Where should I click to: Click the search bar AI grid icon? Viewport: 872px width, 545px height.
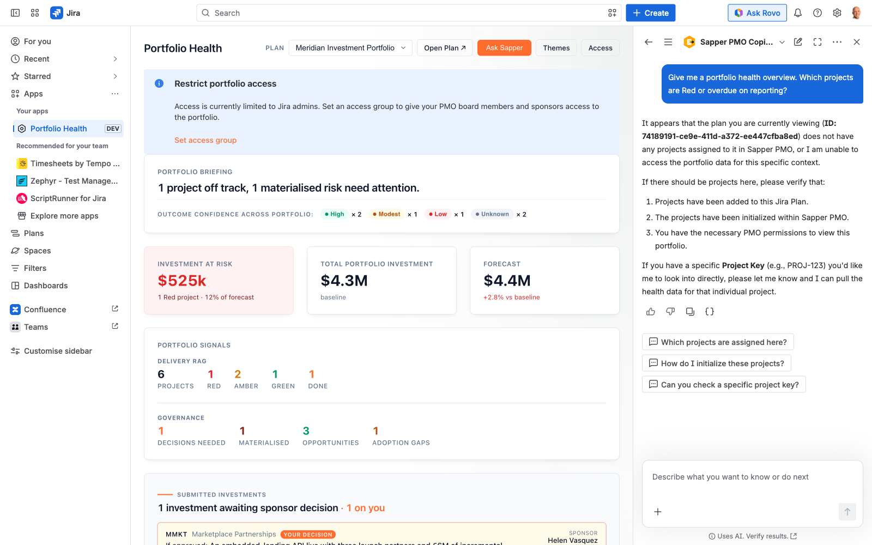[x=612, y=13]
